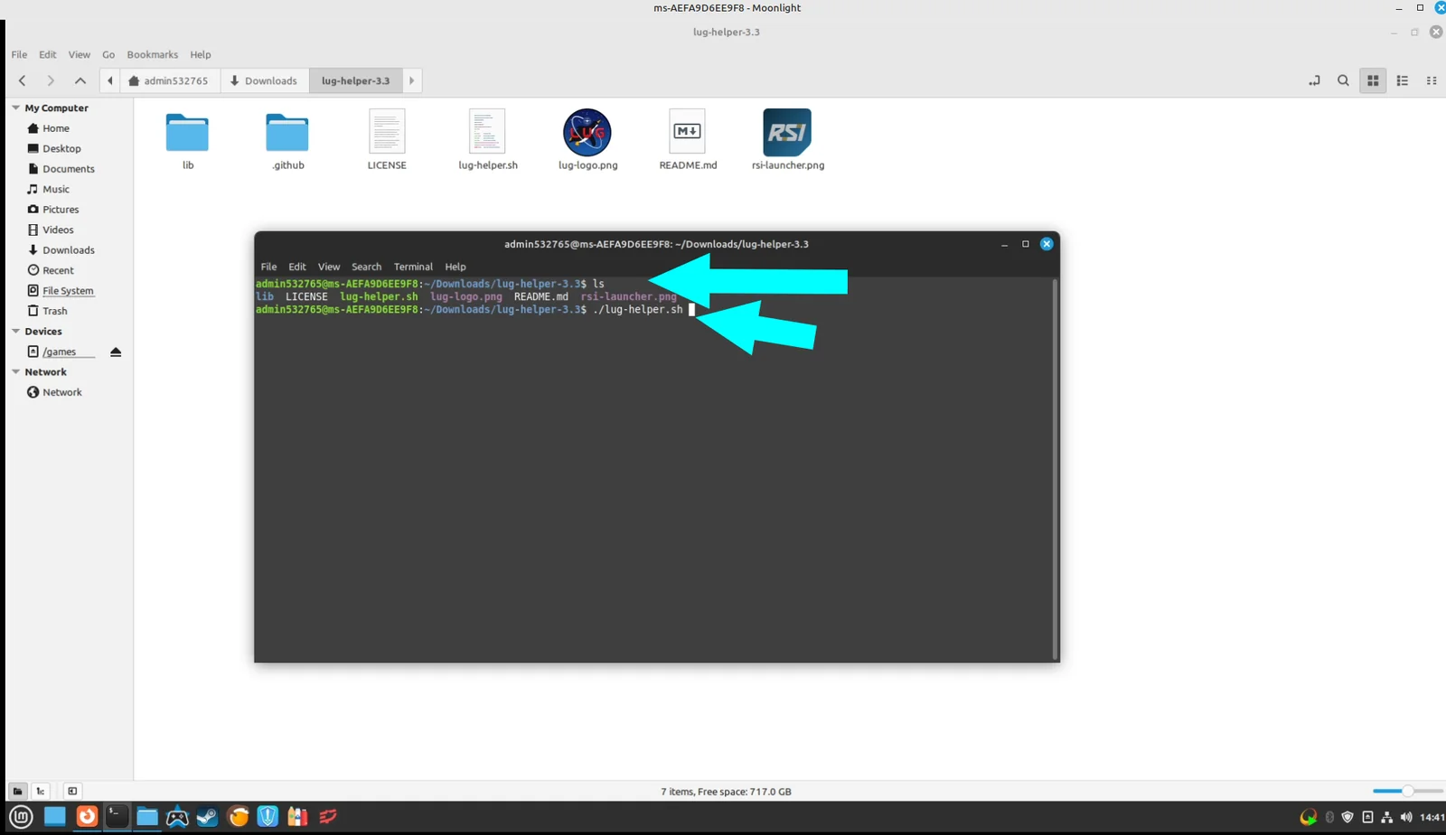Hide the sidebar with status bar button
This screenshot has height=835, width=1446.
coord(72,791)
